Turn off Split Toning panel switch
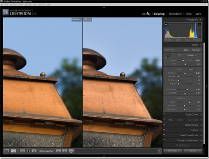Image resolution: width=209 pixels, height=159 pixels. [164, 125]
